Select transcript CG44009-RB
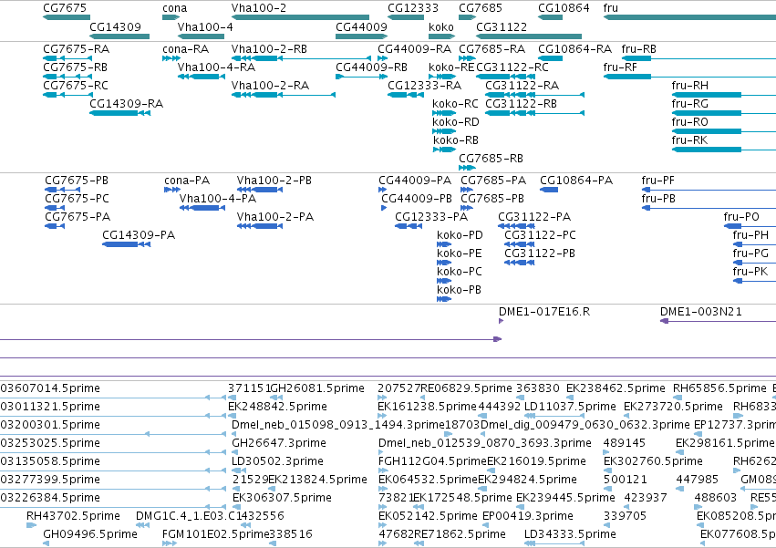 click(372, 67)
